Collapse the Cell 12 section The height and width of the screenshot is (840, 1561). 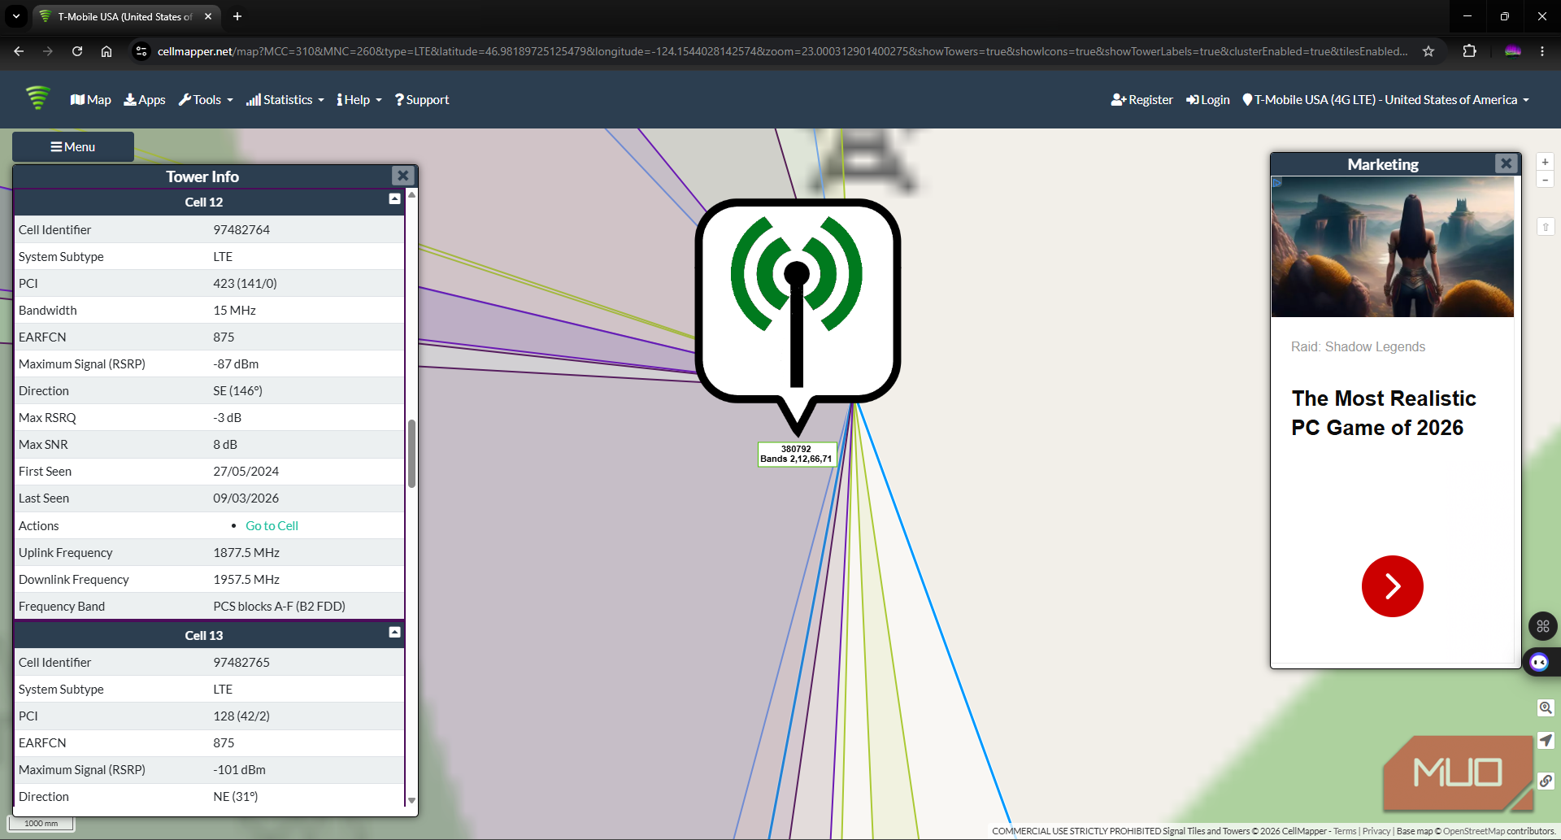pos(394,198)
